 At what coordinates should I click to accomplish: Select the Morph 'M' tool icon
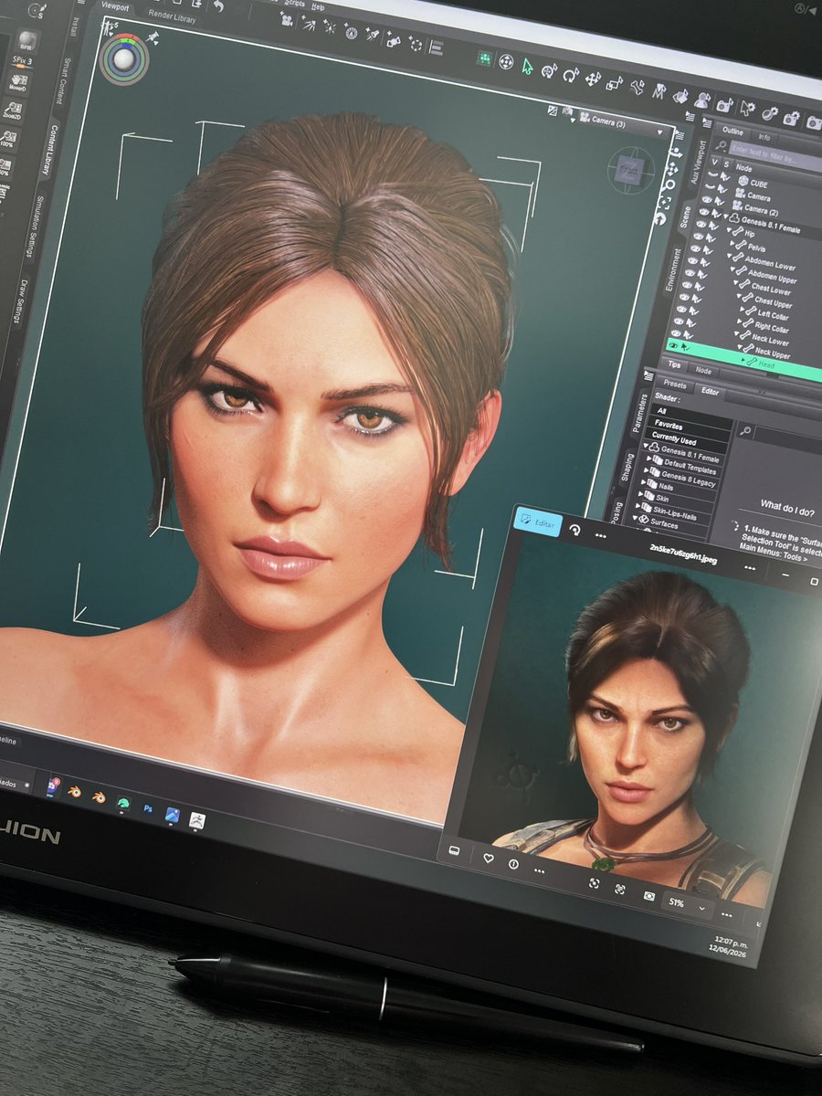point(659,92)
